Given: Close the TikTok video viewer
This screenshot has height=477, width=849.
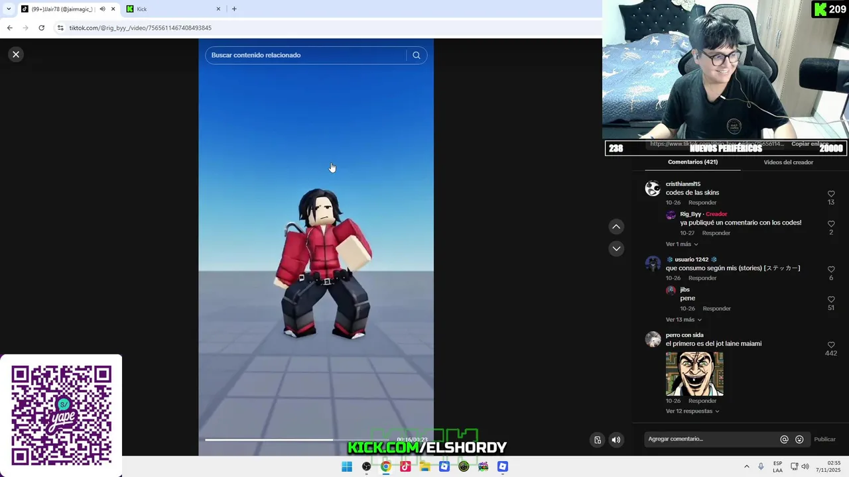Looking at the screenshot, I should 16,54.
